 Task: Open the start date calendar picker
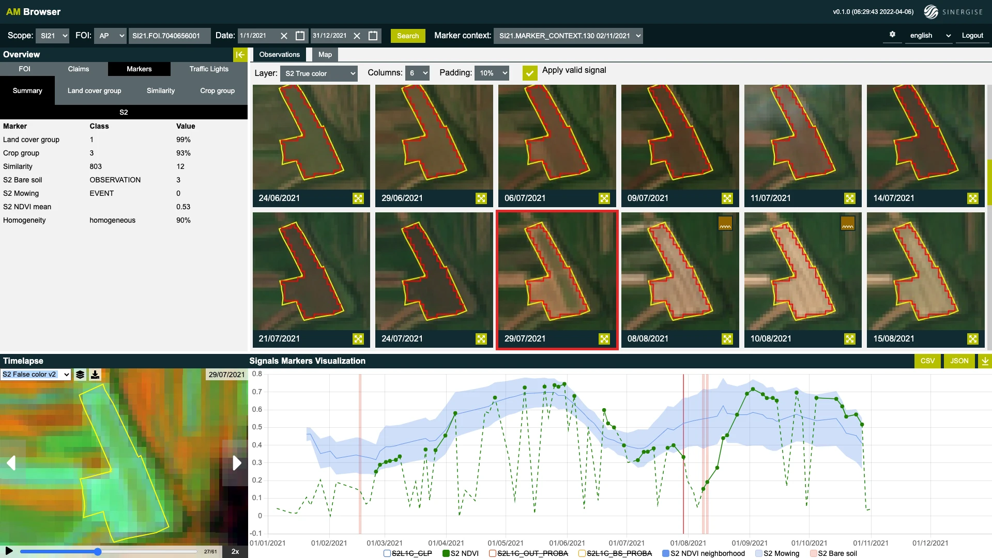300,36
